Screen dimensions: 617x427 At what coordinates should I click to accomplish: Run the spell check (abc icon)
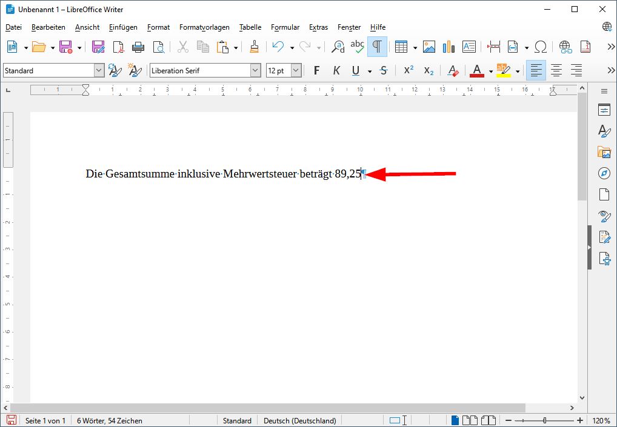(358, 46)
